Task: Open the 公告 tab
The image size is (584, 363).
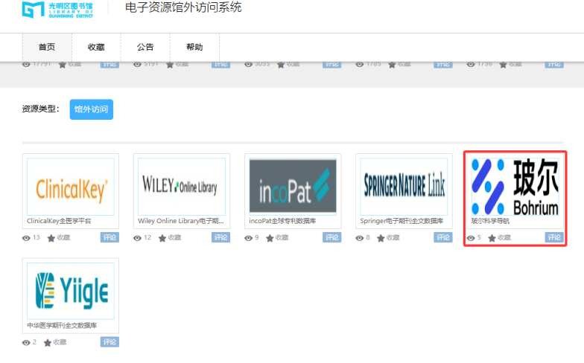Action: [145, 48]
